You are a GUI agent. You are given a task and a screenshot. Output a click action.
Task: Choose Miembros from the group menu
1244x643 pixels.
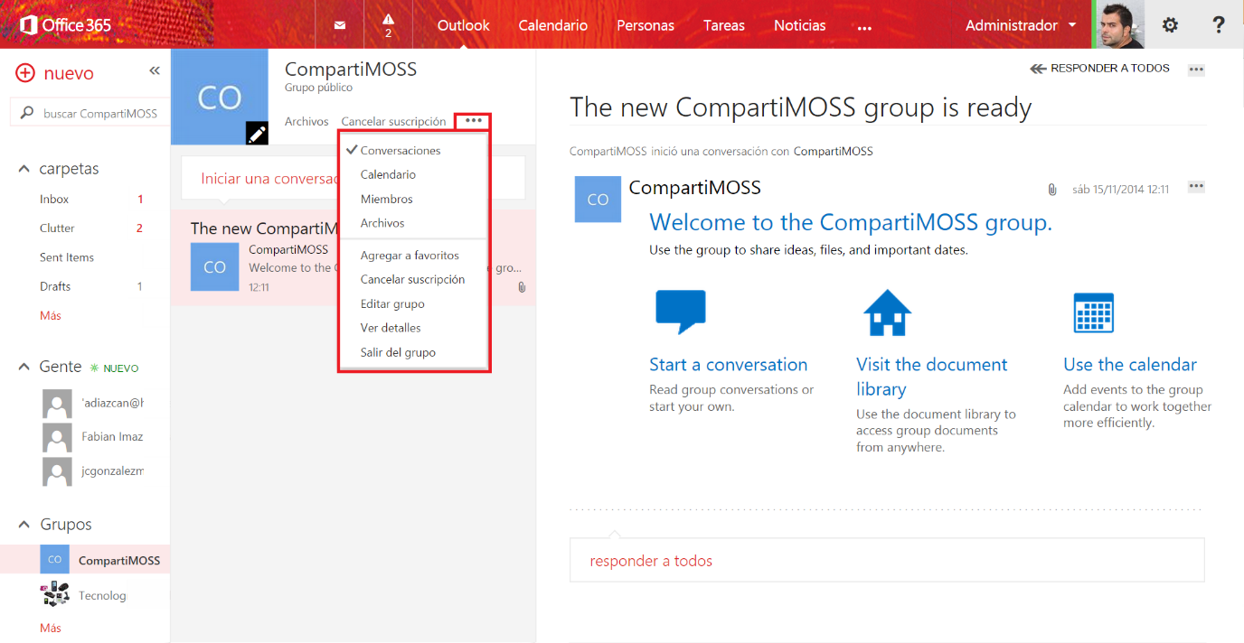point(386,199)
